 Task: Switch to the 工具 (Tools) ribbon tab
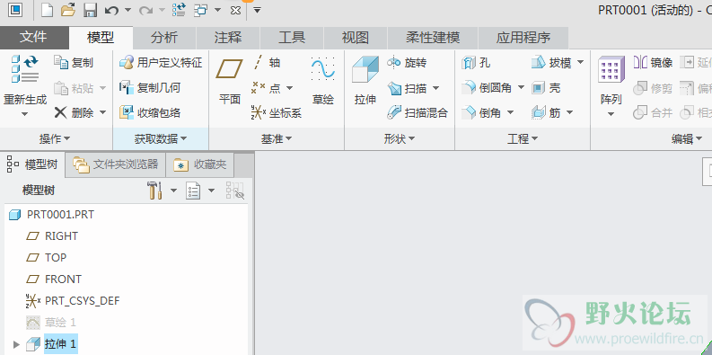click(292, 38)
